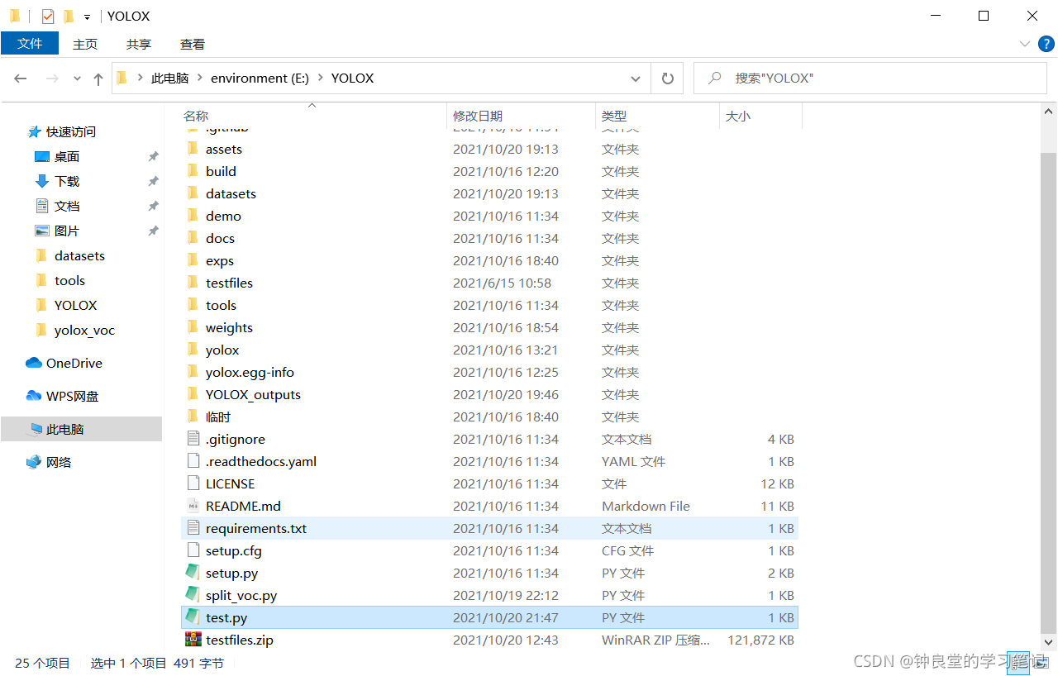Open 下载 in quick access
The height and width of the screenshot is (676, 1058).
pyautogui.click(x=58, y=181)
